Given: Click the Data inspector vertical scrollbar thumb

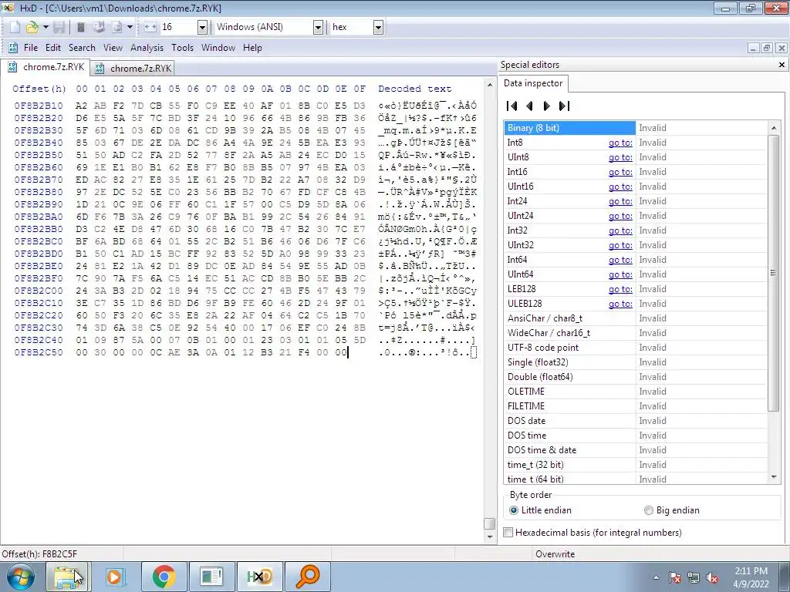Looking at the screenshot, I should point(773,273).
